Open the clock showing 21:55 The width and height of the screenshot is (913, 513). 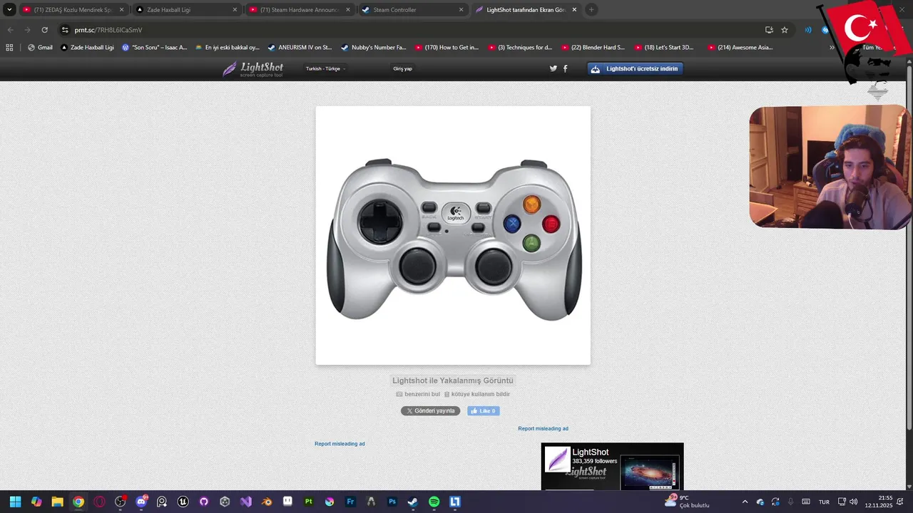[878, 502]
